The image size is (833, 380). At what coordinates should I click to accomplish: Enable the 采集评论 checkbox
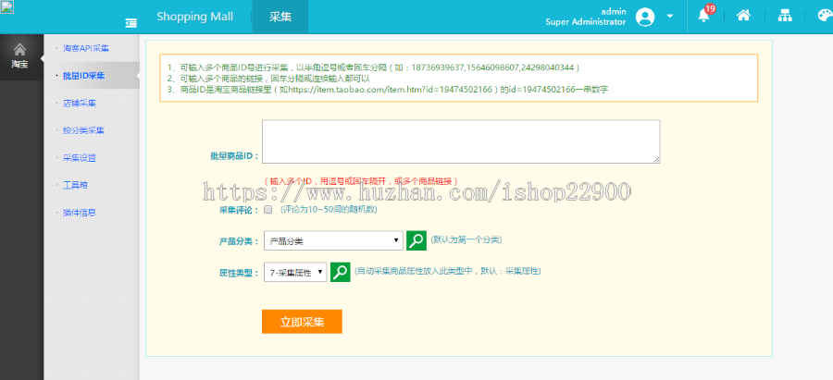tap(267, 209)
